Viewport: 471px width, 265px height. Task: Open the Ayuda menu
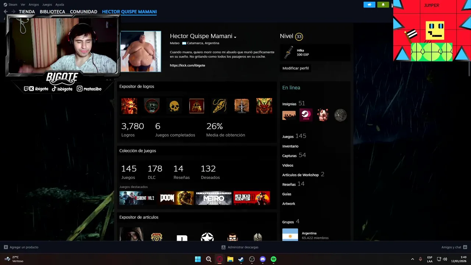coord(60,4)
